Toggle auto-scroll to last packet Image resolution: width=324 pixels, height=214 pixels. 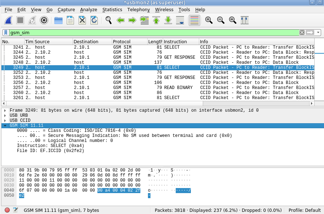180,20
